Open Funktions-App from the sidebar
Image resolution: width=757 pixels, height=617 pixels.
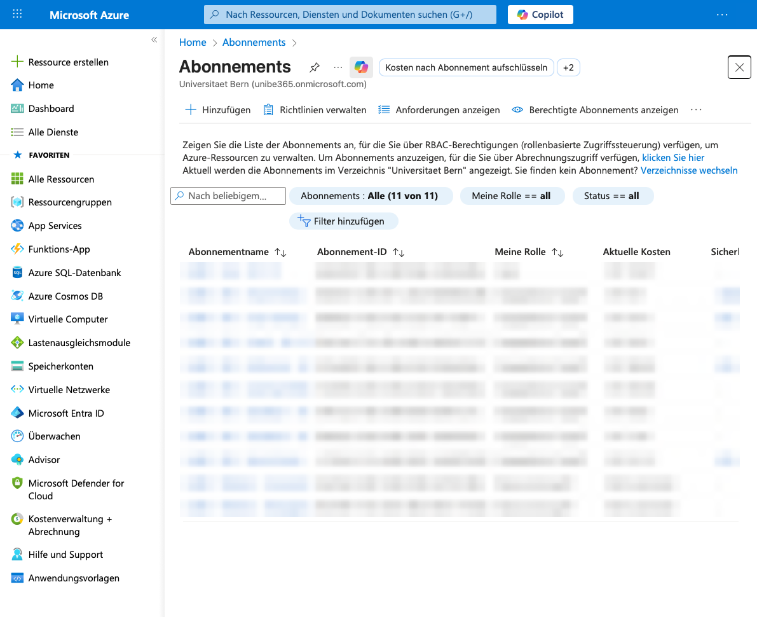point(59,249)
